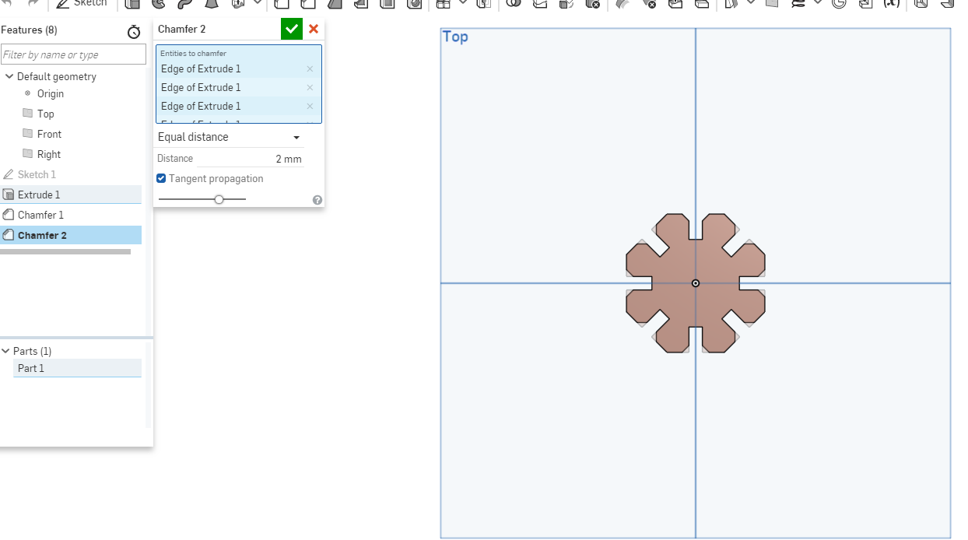Select the Fillet tool in toolbar
The image size is (968, 540).
pos(282,3)
